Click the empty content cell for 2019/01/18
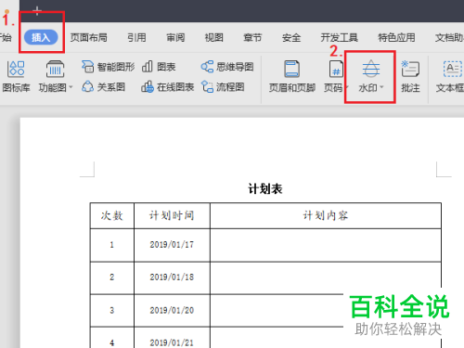464x348 pixels. coord(326,277)
